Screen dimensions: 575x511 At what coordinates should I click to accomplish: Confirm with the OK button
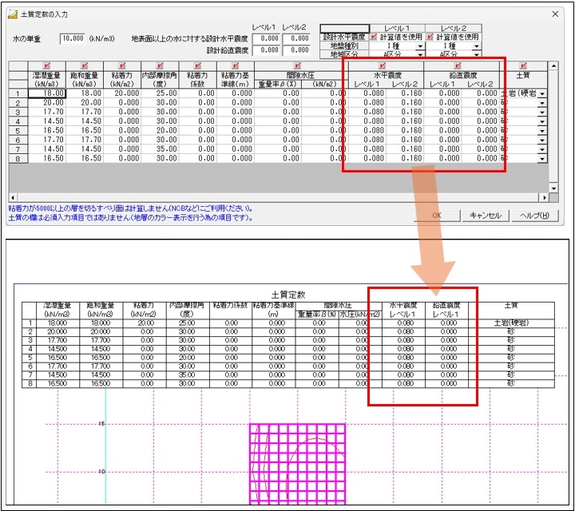(x=437, y=216)
